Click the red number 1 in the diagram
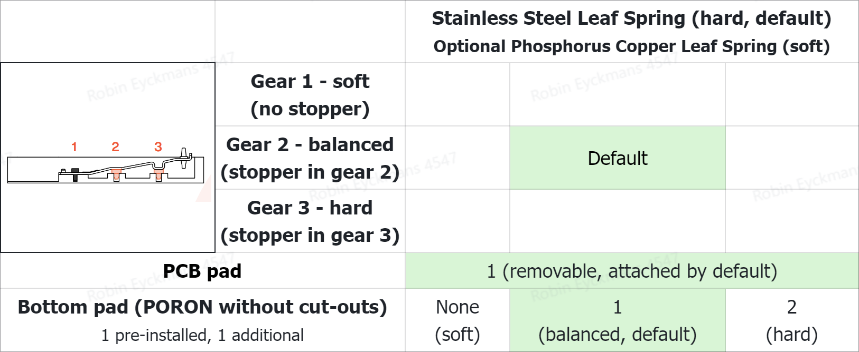The width and height of the screenshot is (859, 352). [x=74, y=147]
